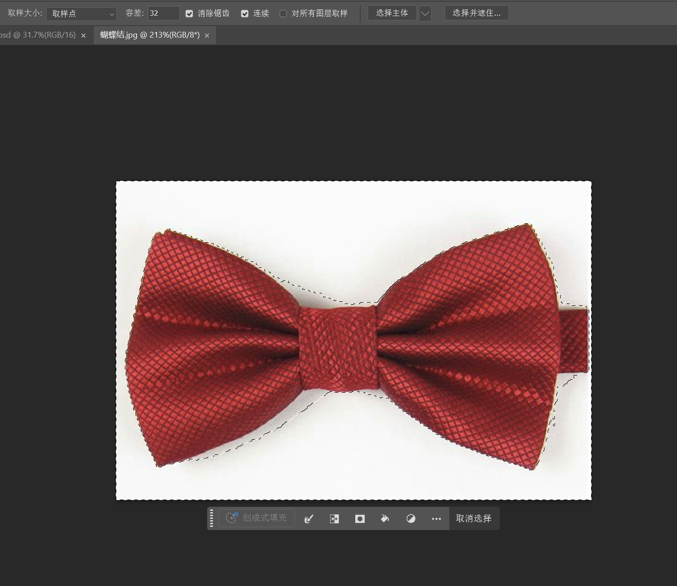Uncheck the 连续 contiguous checkbox
The image size is (677, 586).
point(245,14)
